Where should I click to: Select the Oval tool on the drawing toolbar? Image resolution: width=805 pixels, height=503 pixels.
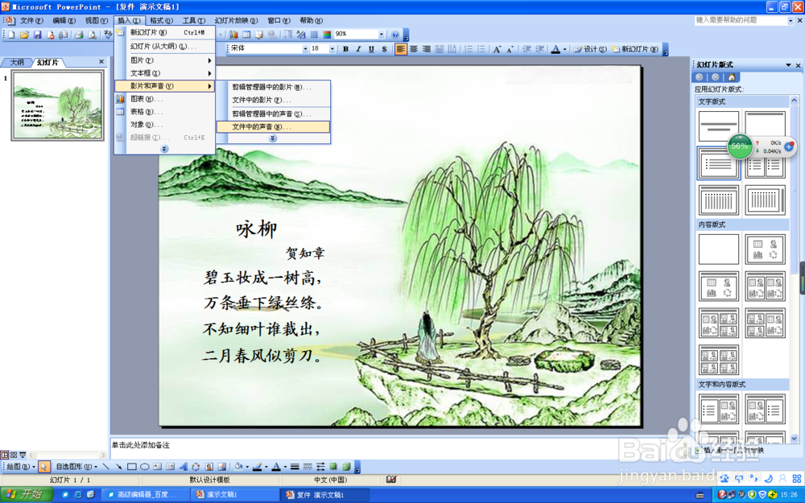pos(143,466)
